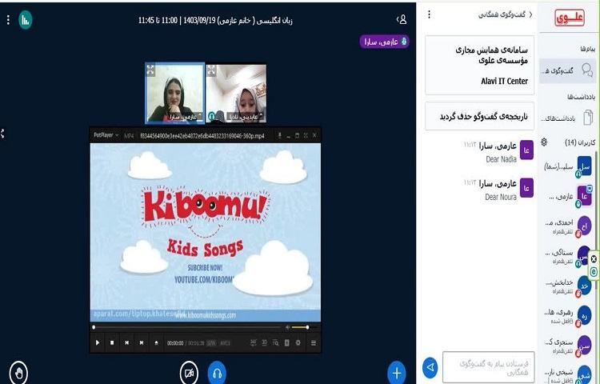Screen dimensions: 600x384
Task: Close the floating side widget with X icon
Action: pyautogui.click(x=594, y=259)
